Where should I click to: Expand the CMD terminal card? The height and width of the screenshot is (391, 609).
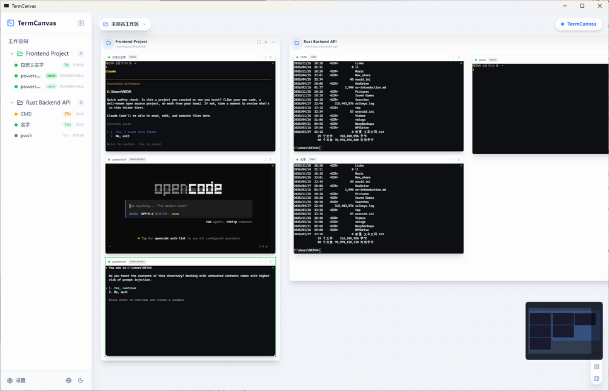tap(454, 57)
